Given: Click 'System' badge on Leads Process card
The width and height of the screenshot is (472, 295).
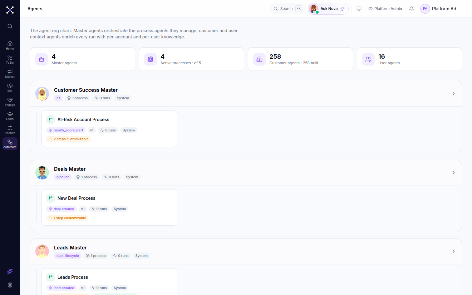Looking at the screenshot, I should click(x=120, y=288).
